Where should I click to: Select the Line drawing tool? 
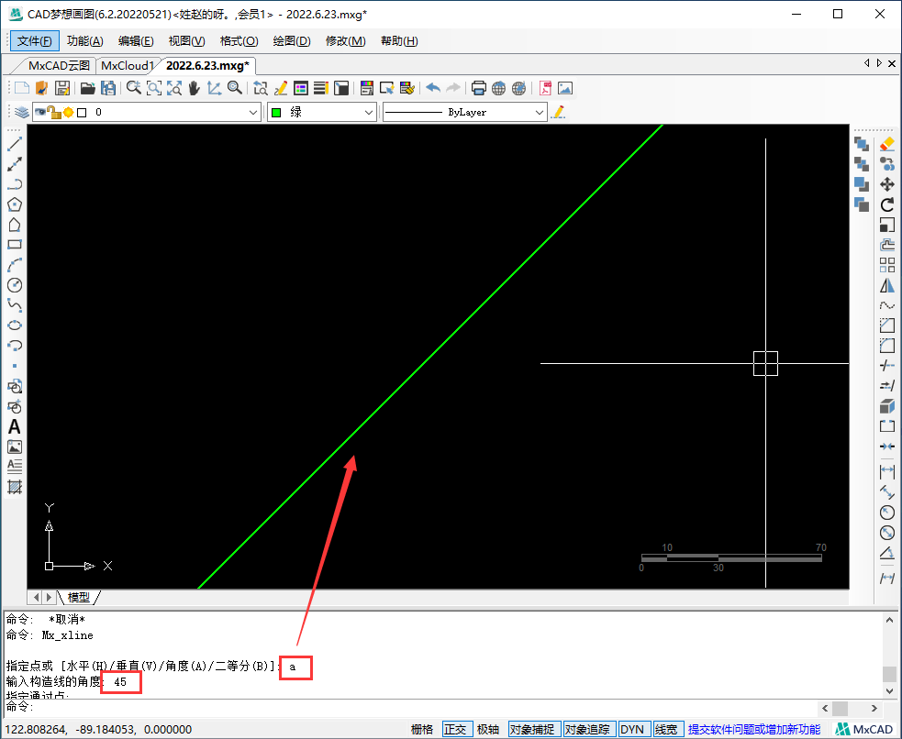[x=15, y=144]
